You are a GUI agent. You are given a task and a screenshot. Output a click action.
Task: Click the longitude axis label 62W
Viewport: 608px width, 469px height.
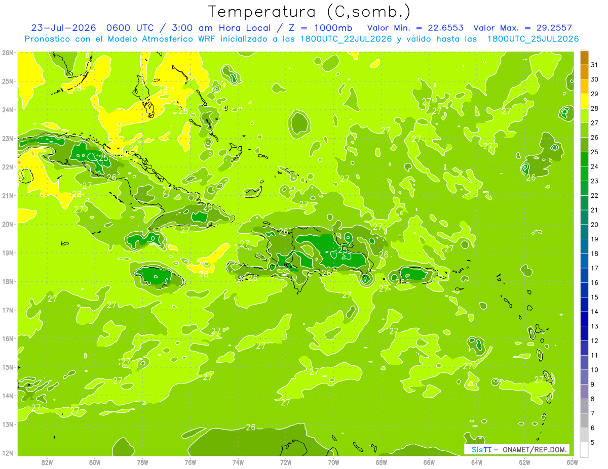pyautogui.click(x=524, y=462)
